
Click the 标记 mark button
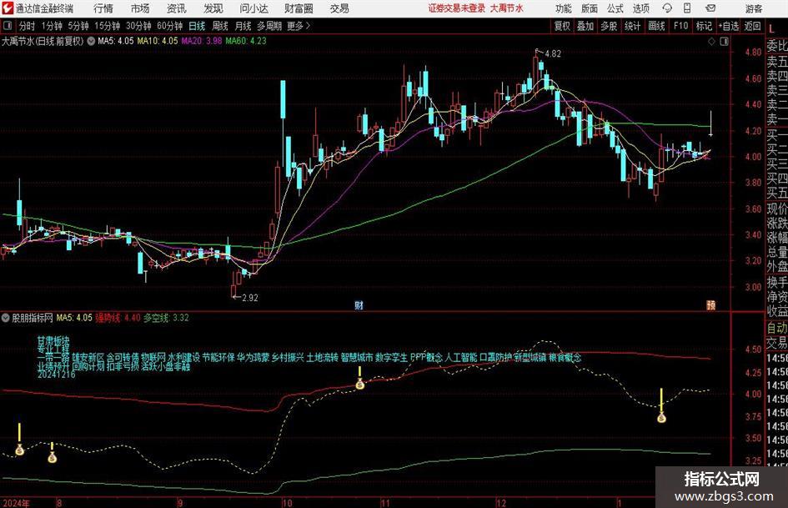pos(704,26)
